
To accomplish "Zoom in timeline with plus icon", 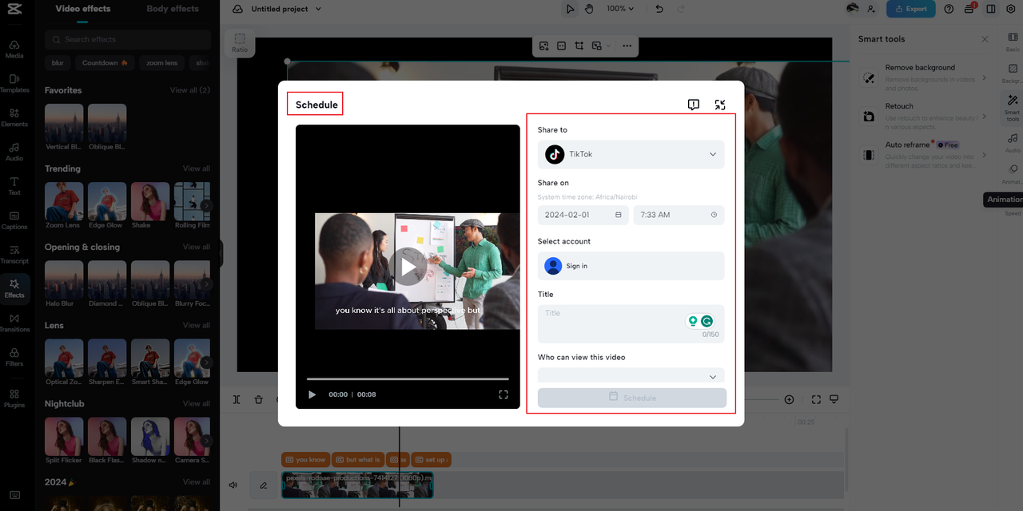I will coord(789,399).
